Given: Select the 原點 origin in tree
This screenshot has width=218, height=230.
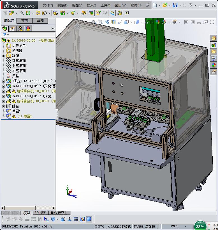Looking at the screenshot, I should pos(15,76).
